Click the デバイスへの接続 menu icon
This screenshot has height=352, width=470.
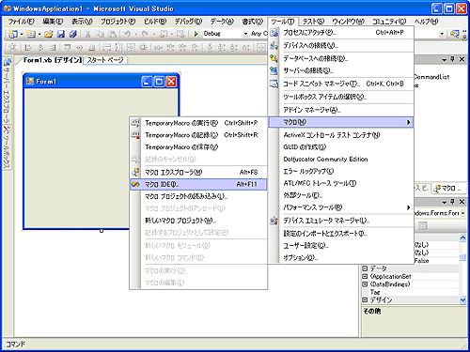pyautogui.click(x=274, y=45)
